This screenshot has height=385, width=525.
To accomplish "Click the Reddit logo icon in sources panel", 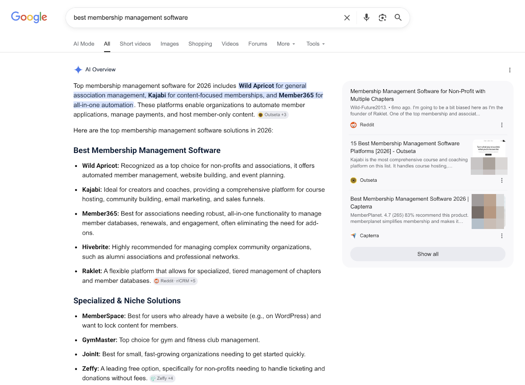I will [353, 125].
